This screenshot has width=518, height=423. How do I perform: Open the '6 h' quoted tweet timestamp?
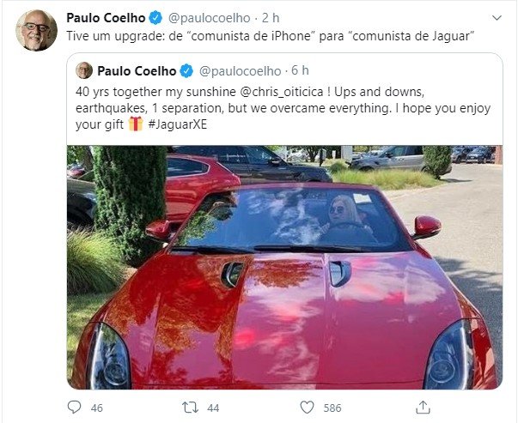tap(300, 70)
